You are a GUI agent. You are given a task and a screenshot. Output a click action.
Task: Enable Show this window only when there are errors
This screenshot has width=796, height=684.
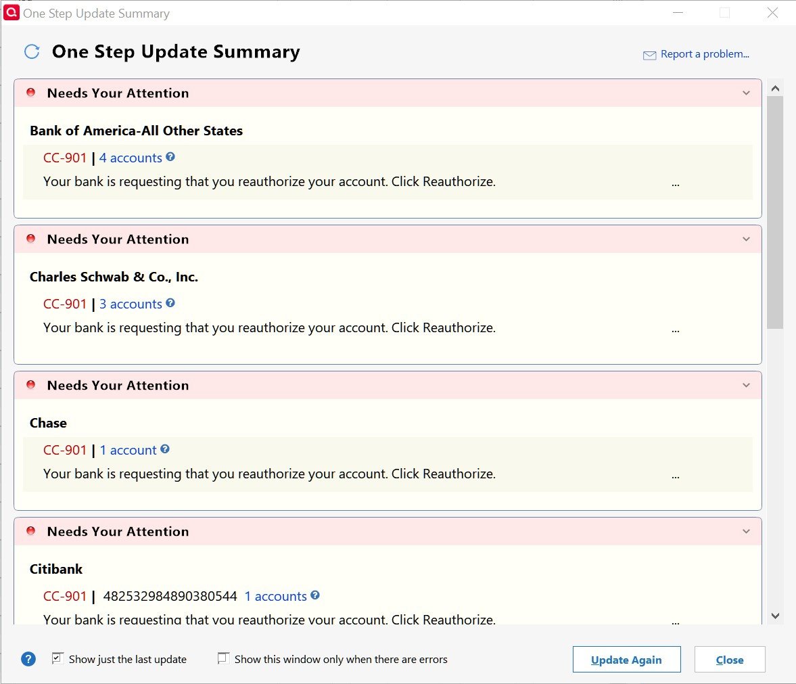click(x=223, y=658)
